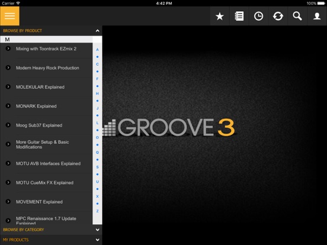
Task: Jump to letter X in index
Action: [x=97, y=196]
